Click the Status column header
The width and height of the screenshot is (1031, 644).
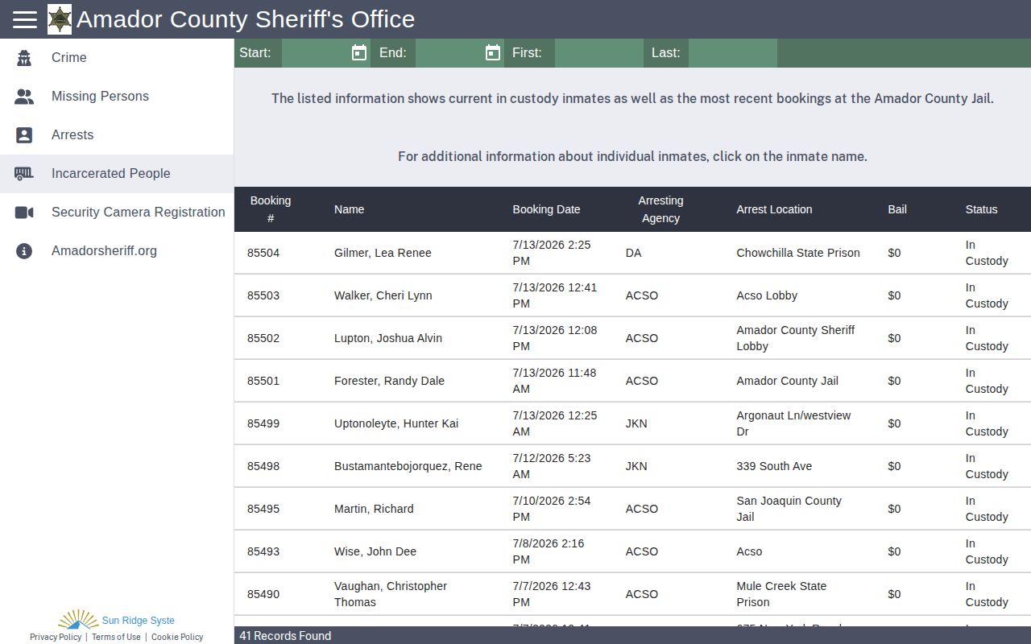click(981, 209)
